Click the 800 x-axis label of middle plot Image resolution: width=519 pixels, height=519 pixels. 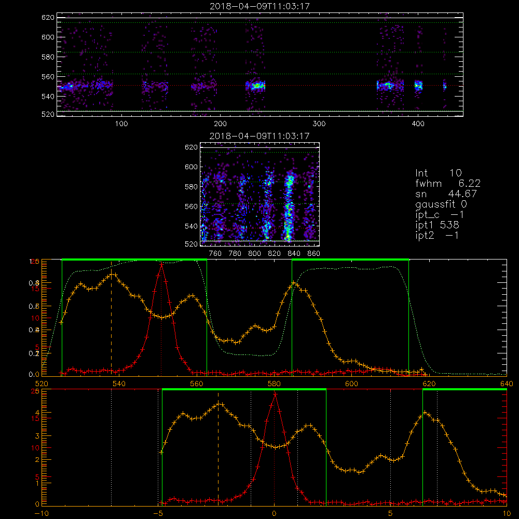[x=254, y=254]
